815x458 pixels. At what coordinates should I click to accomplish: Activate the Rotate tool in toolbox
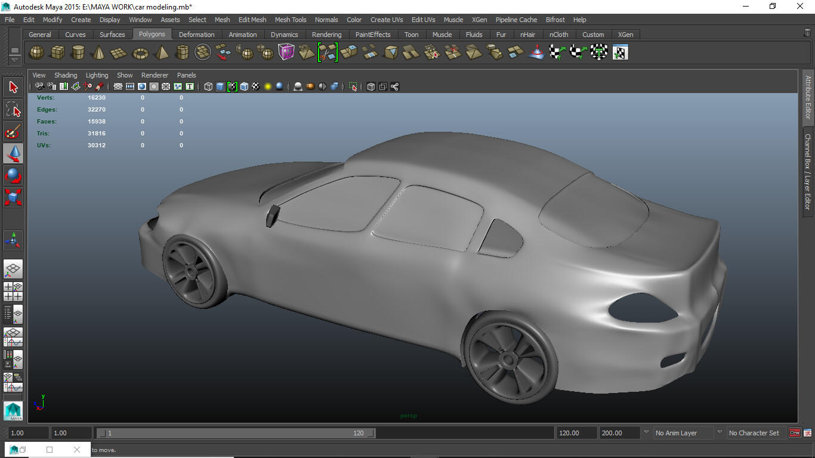tap(13, 175)
